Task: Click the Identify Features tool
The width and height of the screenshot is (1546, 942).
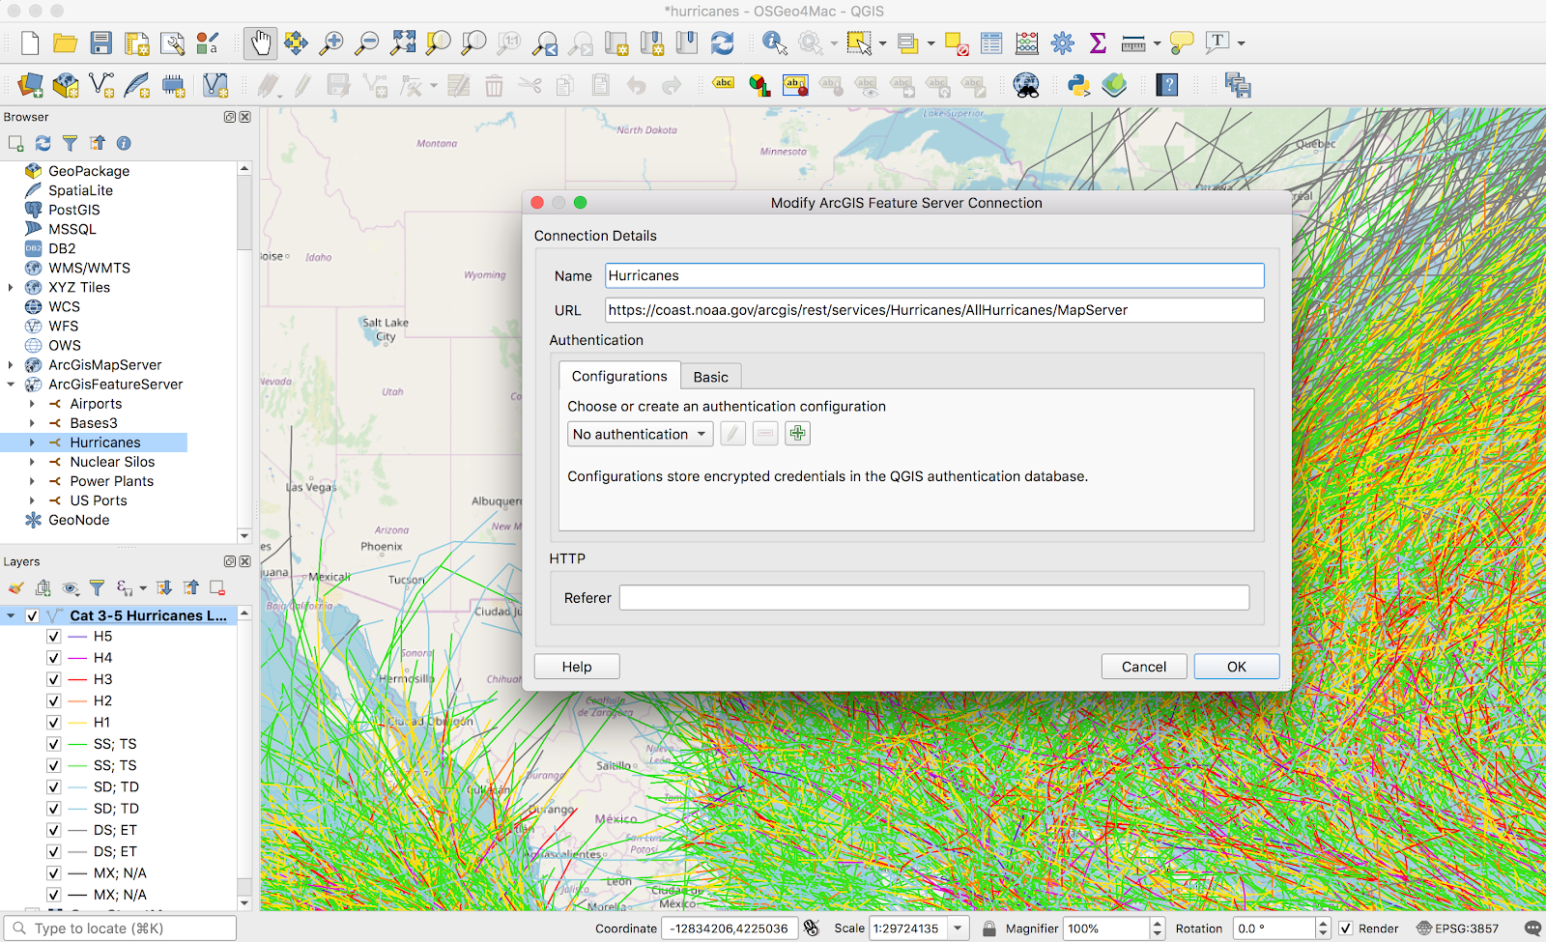Action: (774, 43)
